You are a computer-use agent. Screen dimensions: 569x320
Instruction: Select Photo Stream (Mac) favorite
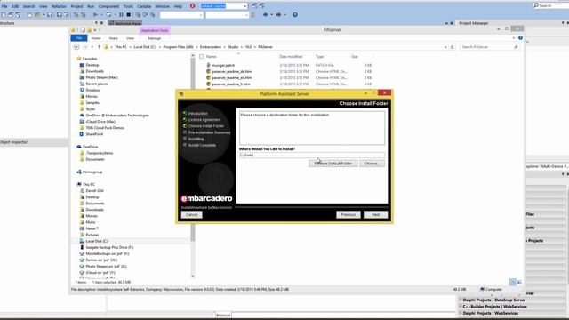click(x=101, y=77)
